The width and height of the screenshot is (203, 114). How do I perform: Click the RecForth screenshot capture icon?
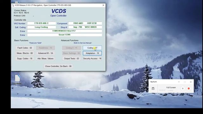pyautogui.click(x=153, y=89)
